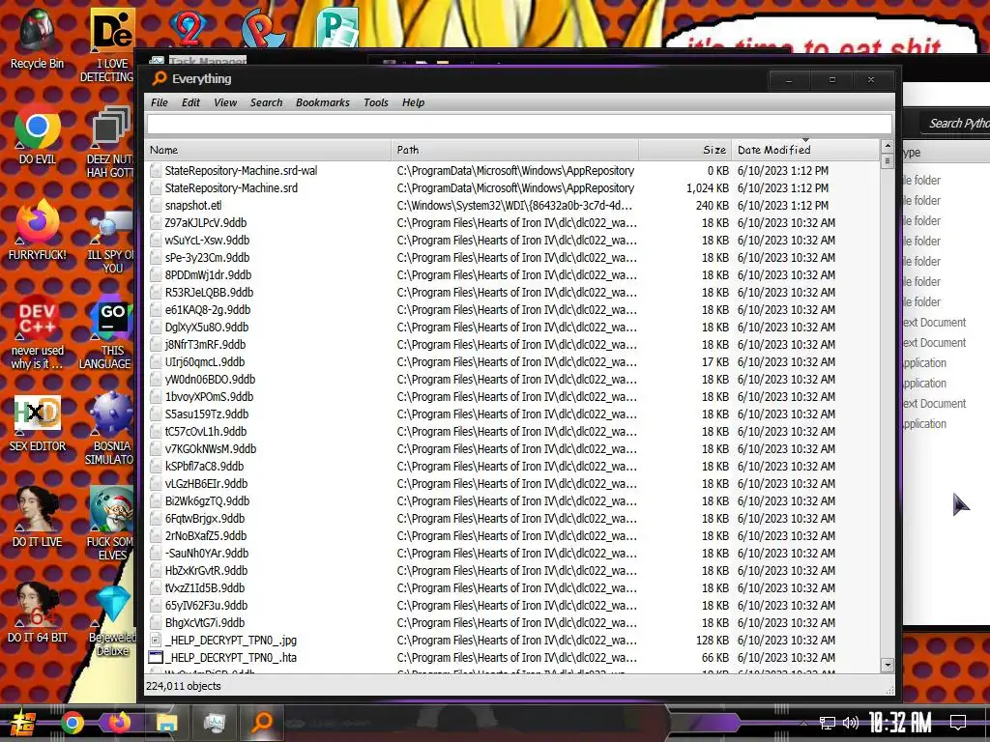Open the DEEZ NUTS desktop shortcut
990x742 pixels.
click(x=111, y=142)
